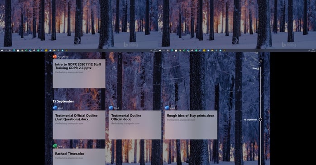316x165 pixels.
Task: Select the 15 September date heading
Action: pyautogui.click(x=63, y=101)
